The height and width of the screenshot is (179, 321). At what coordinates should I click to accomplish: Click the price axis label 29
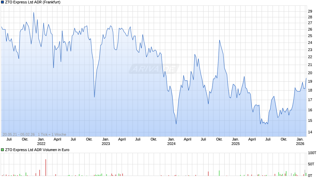point(310,11)
